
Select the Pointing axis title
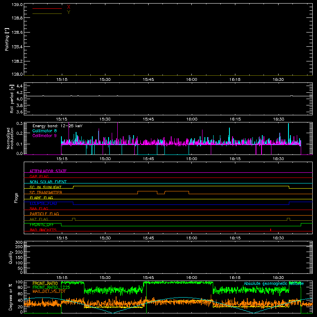click(x=7, y=39)
